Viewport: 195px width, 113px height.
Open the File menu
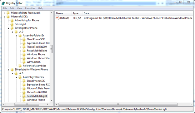click(5, 8)
